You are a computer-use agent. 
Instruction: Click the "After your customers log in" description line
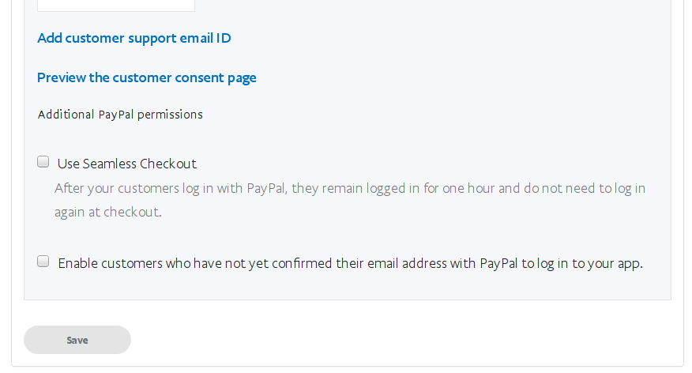(349, 189)
